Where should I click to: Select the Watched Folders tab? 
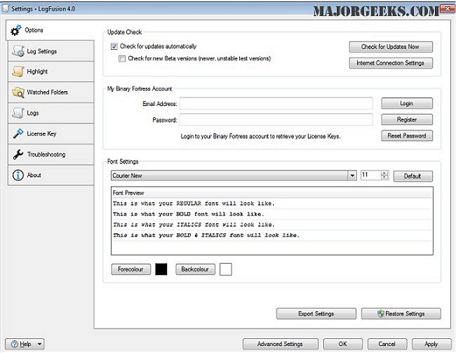coord(51,92)
